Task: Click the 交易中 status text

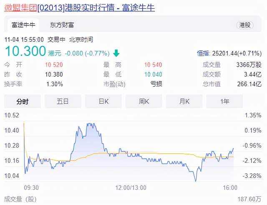Action: tap(57, 40)
